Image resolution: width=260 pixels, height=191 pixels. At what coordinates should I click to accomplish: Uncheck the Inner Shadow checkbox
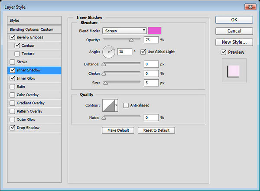13,70
